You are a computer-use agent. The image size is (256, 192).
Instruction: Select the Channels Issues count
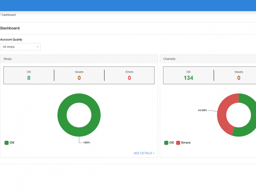(239, 78)
